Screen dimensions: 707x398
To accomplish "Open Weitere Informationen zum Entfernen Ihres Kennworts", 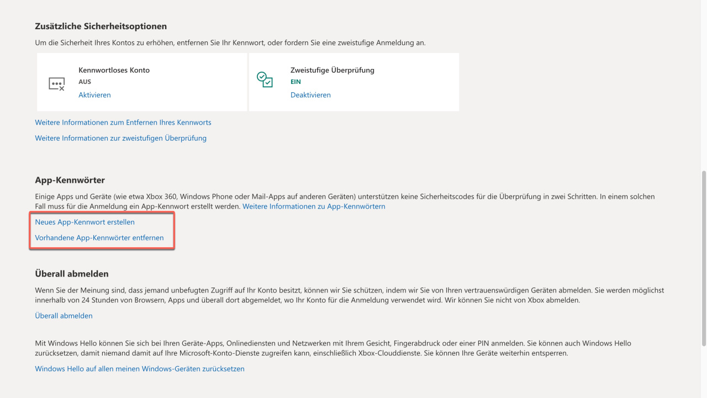I will (123, 123).
